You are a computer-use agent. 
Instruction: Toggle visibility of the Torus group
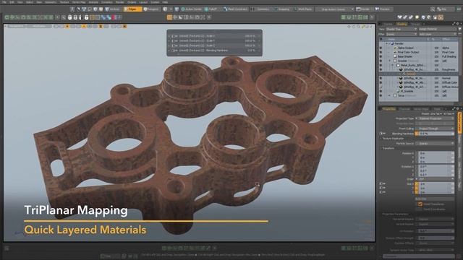[381, 95]
